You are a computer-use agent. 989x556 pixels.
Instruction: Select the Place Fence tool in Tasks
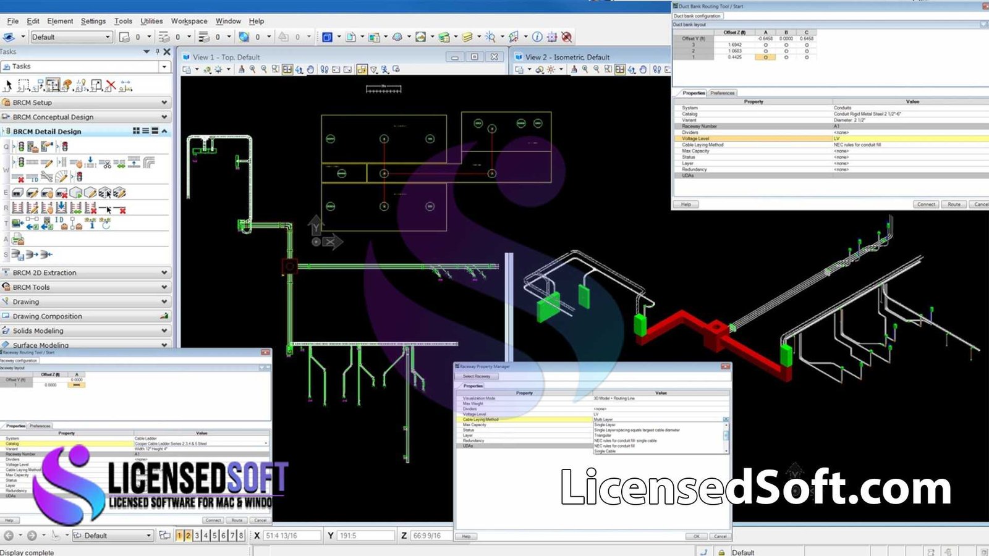[x=23, y=85]
